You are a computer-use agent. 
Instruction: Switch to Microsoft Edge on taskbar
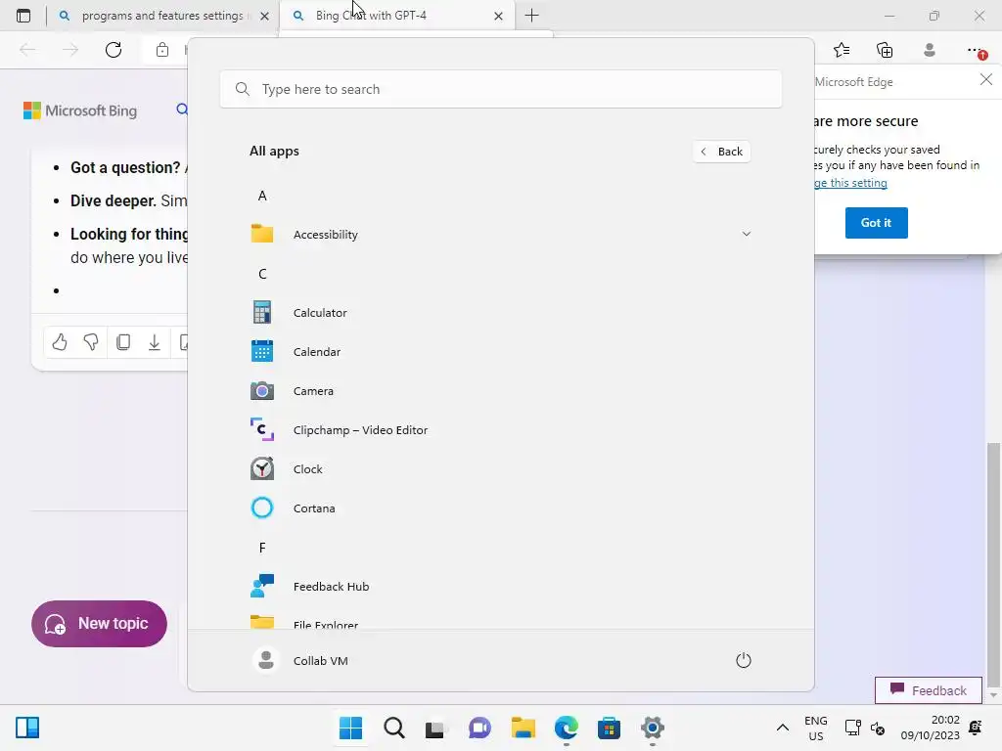click(567, 728)
